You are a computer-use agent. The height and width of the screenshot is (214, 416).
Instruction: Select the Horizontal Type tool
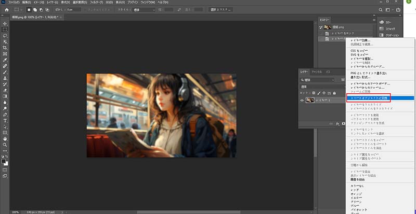[5, 121]
